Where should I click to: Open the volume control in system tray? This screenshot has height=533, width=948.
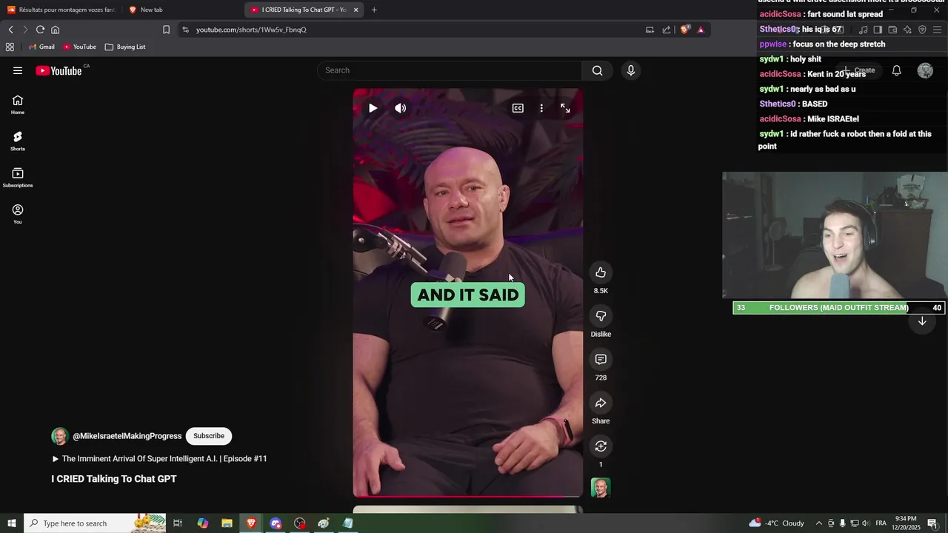coord(864,523)
